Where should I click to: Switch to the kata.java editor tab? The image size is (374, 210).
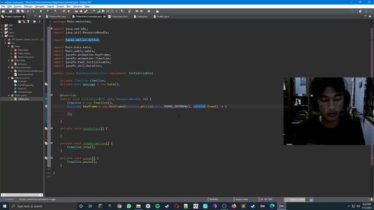click(141, 16)
